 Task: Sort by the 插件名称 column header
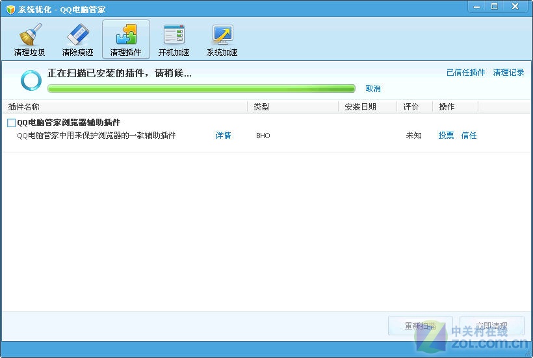(124, 107)
